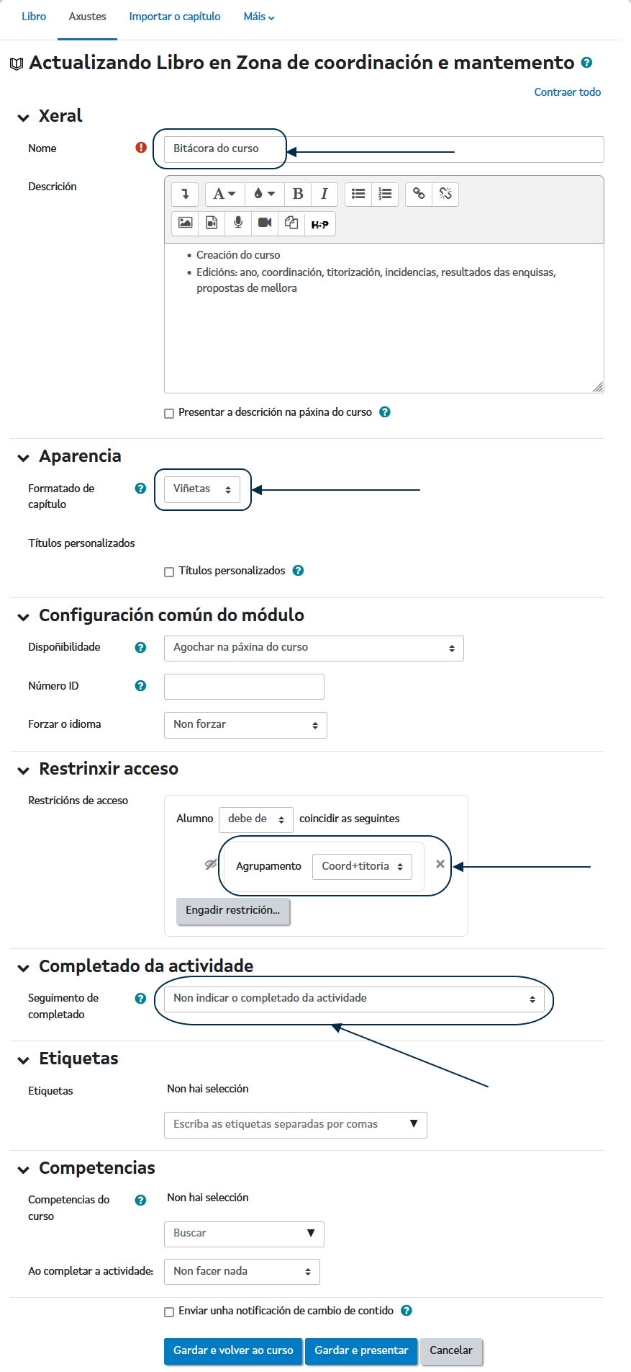
Task: Switch to the Libro tab
Action: (x=34, y=17)
